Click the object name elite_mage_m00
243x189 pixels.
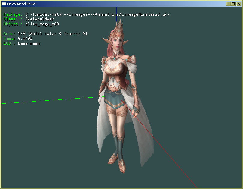click(42, 24)
